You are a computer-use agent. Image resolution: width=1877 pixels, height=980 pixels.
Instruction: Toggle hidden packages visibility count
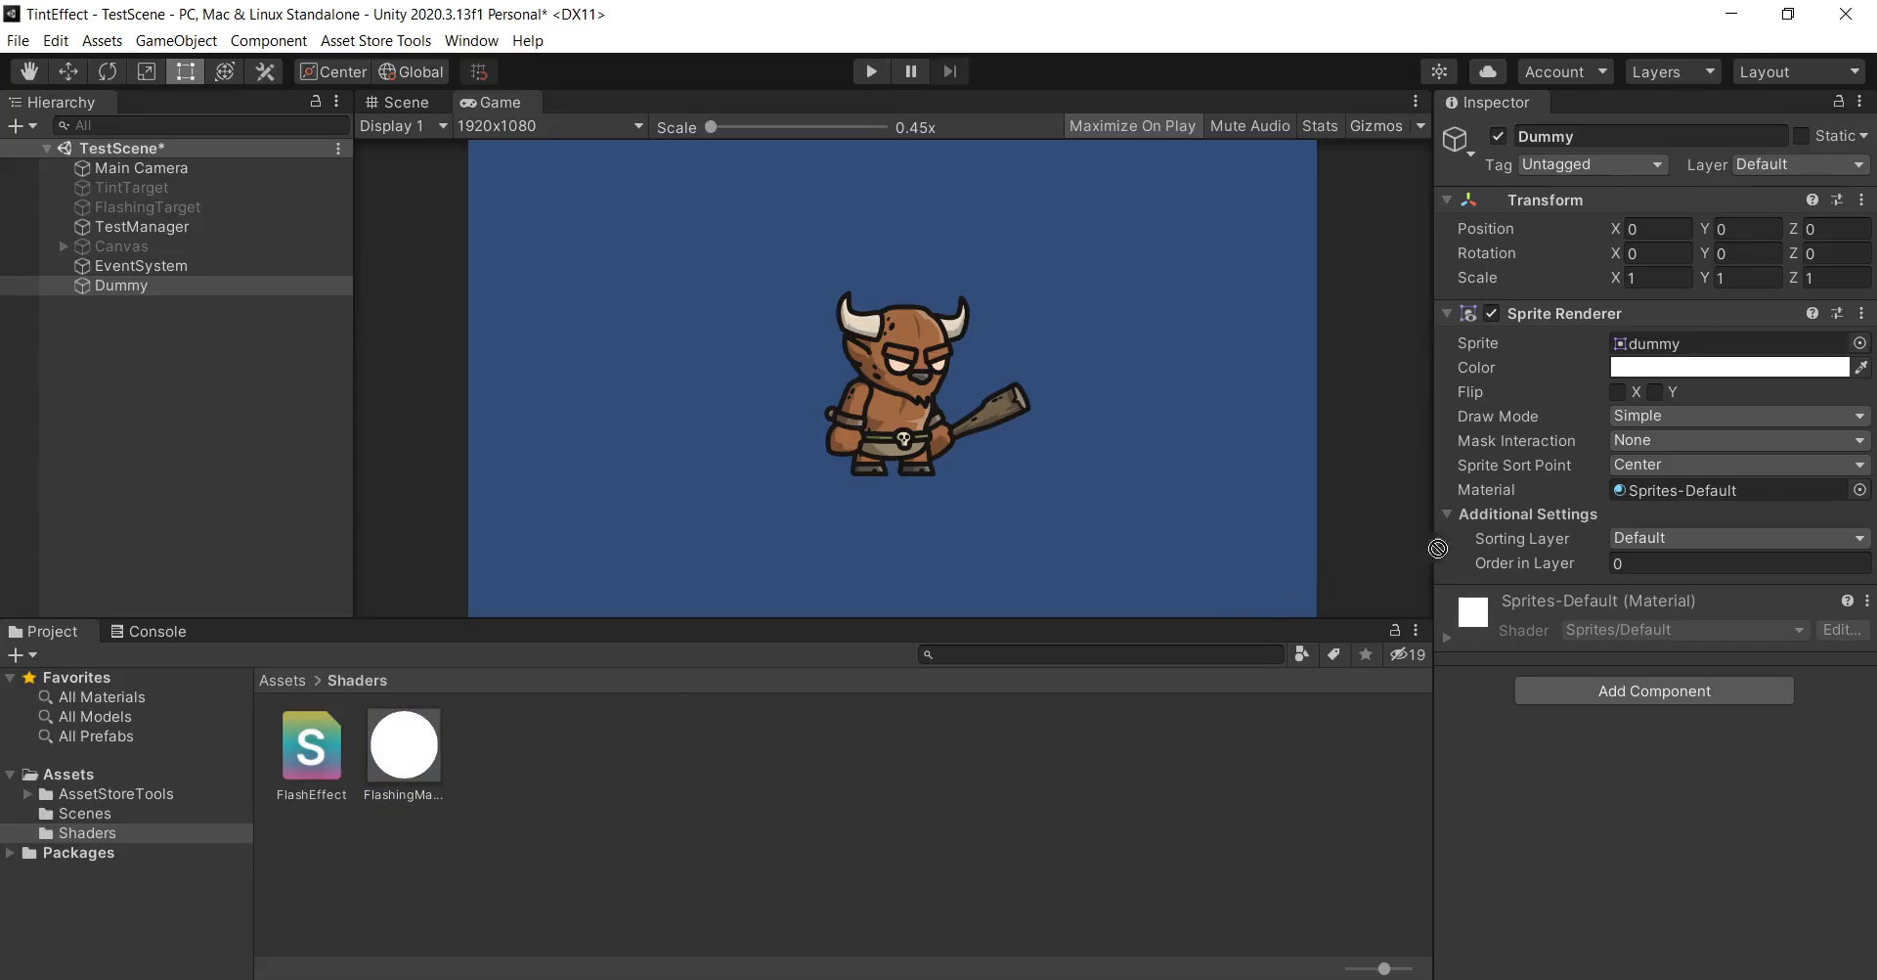click(1408, 654)
